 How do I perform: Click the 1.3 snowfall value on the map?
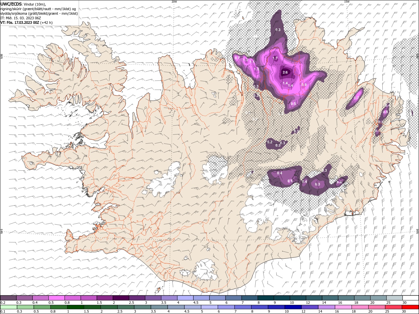click(256, 69)
